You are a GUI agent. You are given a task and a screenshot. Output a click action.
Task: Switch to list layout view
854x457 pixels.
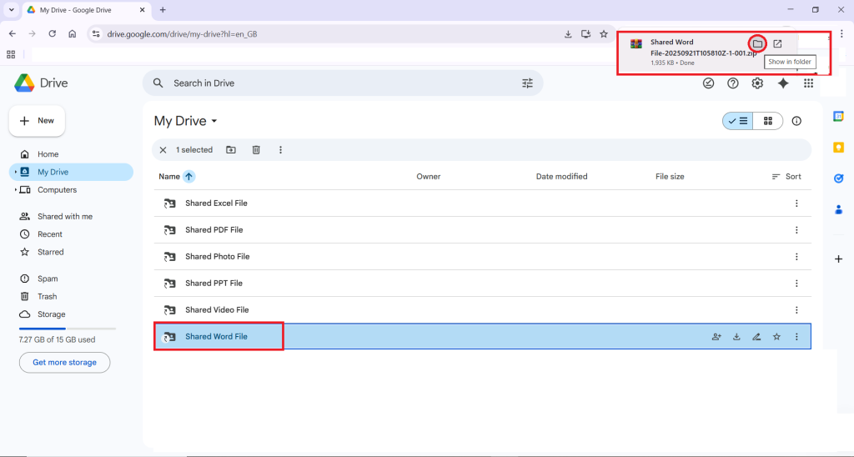point(738,121)
